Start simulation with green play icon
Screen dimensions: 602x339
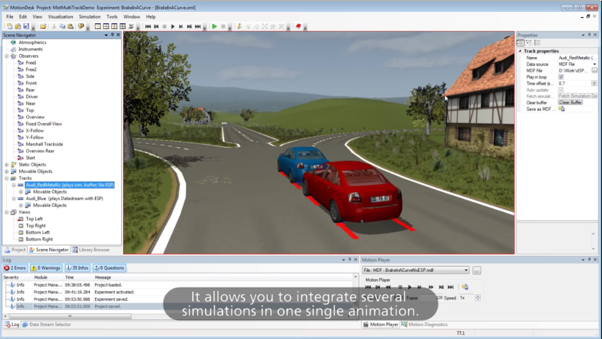[215, 27]
